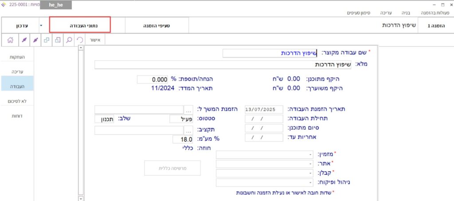Switch to the סעיפי הזמנה tab
This screenshot has width=454, height=201.
point(158,26)
